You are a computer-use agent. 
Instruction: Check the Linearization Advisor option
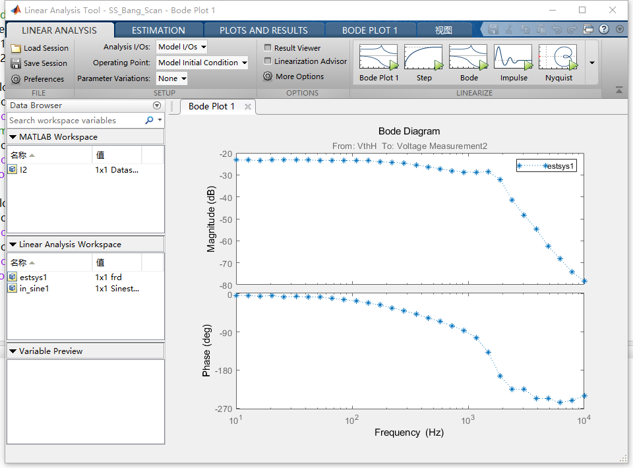coord(270,61)
